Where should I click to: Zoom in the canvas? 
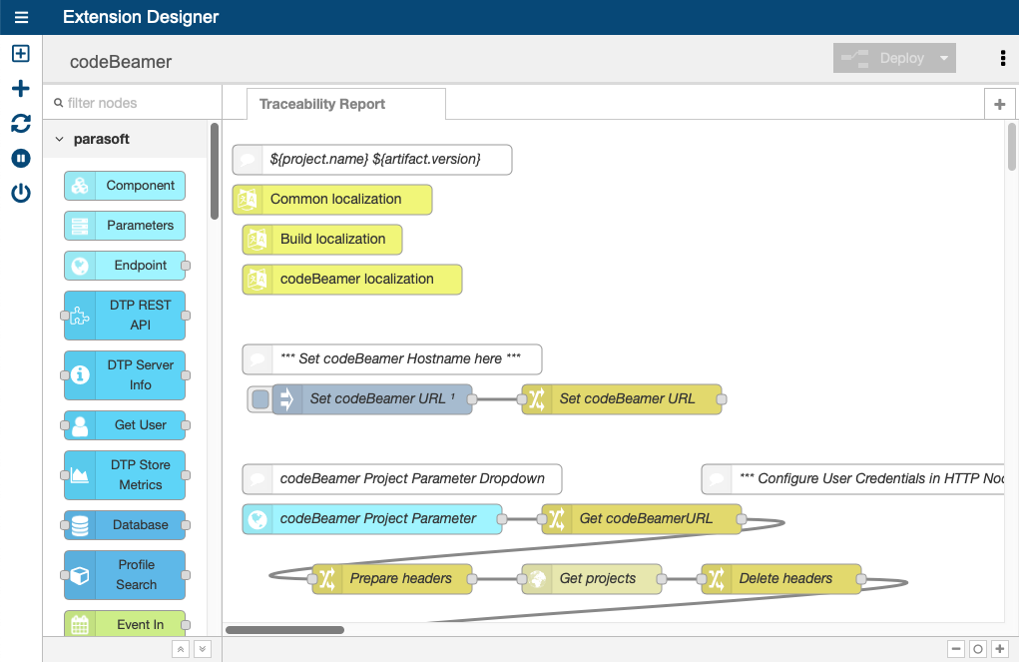pos(1000,649)
